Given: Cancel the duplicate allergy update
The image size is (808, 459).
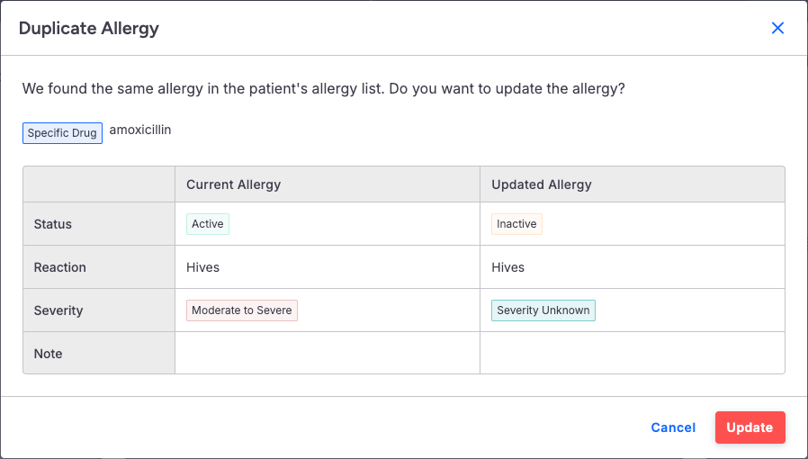Looking at the screenshot, I should 673,427.
